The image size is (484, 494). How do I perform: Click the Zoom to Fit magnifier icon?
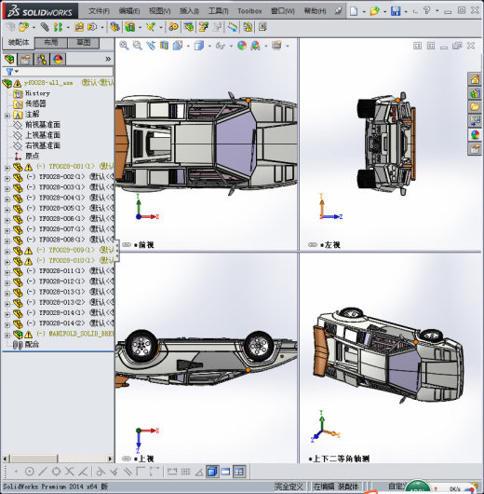[x=124, y=46]
